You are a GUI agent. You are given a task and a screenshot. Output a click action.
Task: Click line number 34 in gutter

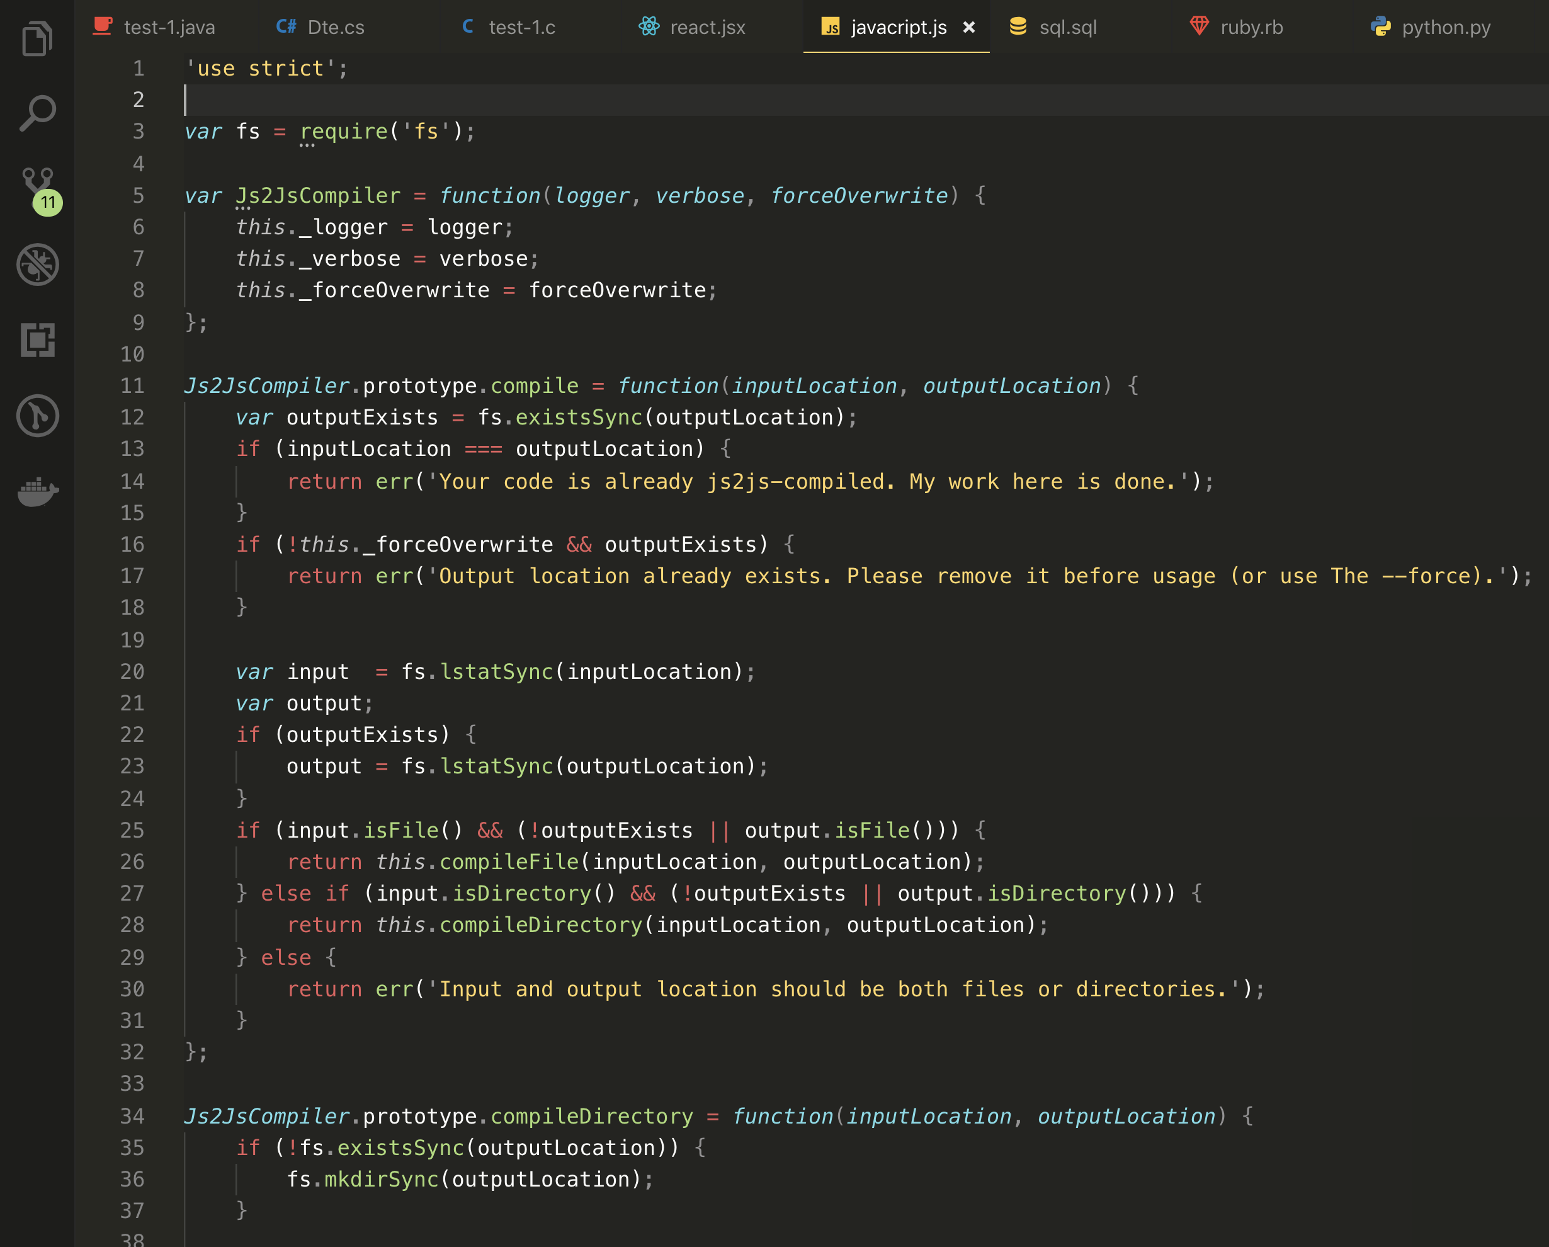coord(132,1116)
